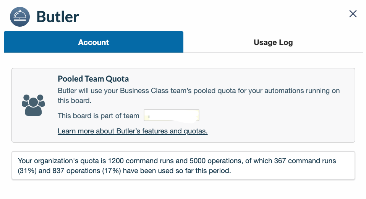The image size is (366, 199).
Task: Switch to the Account tab
Action: click(x=94, y=42)
